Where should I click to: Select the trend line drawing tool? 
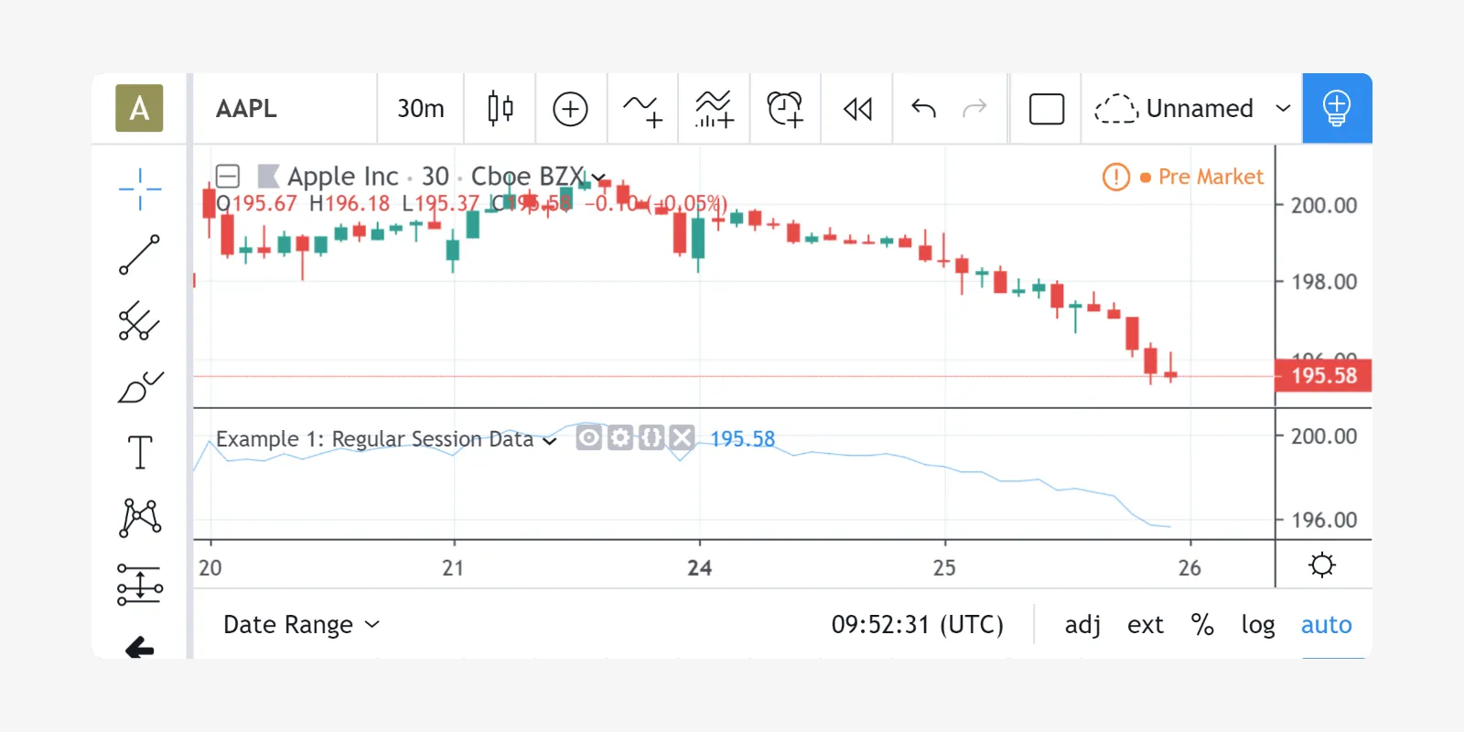[x=140, y=255]
